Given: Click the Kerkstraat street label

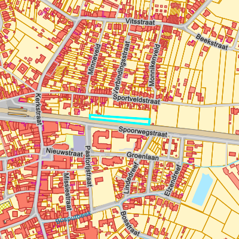Looking at the screenshot, I should pos(39,109).
